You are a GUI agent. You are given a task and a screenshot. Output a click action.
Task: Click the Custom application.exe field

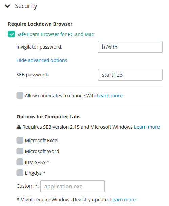click(72, 186)
